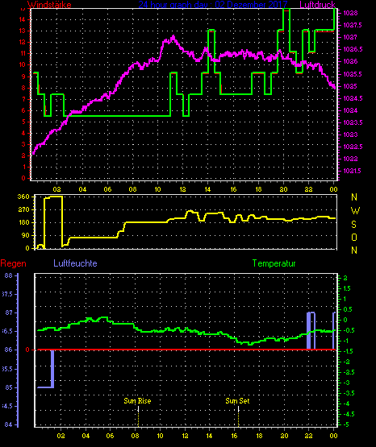Select the Luftfeuchte label
The height and width of the screenshot is (447, 376).
click(x=75, y=263)
